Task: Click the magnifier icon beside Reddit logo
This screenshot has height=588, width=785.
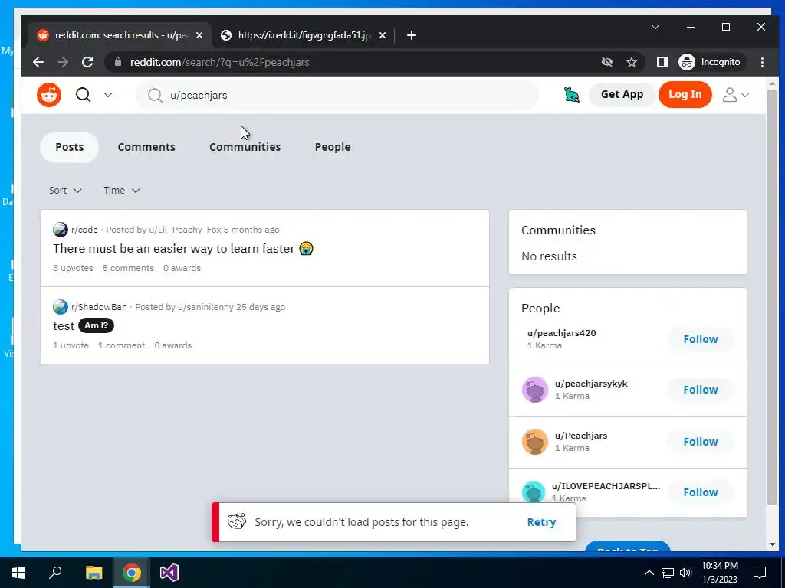Action: pos(84,94)
